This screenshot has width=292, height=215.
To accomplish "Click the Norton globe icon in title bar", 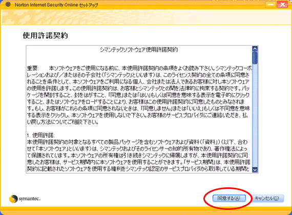I will tap(8, 5).
